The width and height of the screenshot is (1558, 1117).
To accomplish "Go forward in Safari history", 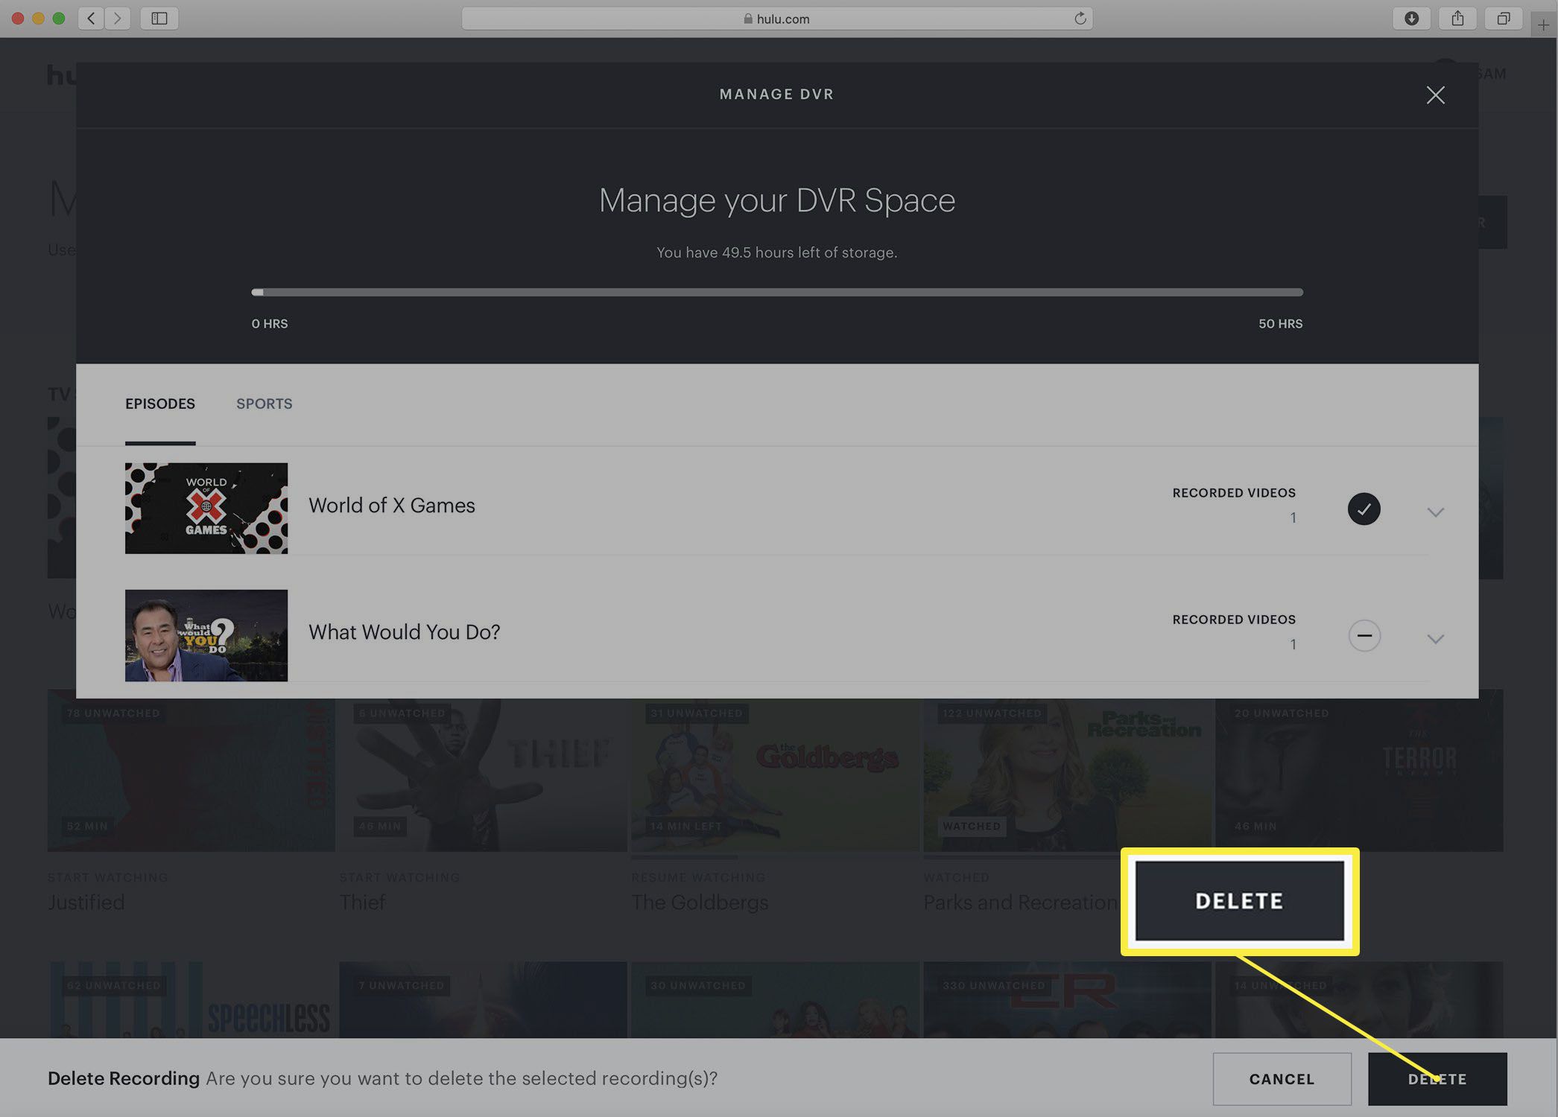I will point(118,19).
